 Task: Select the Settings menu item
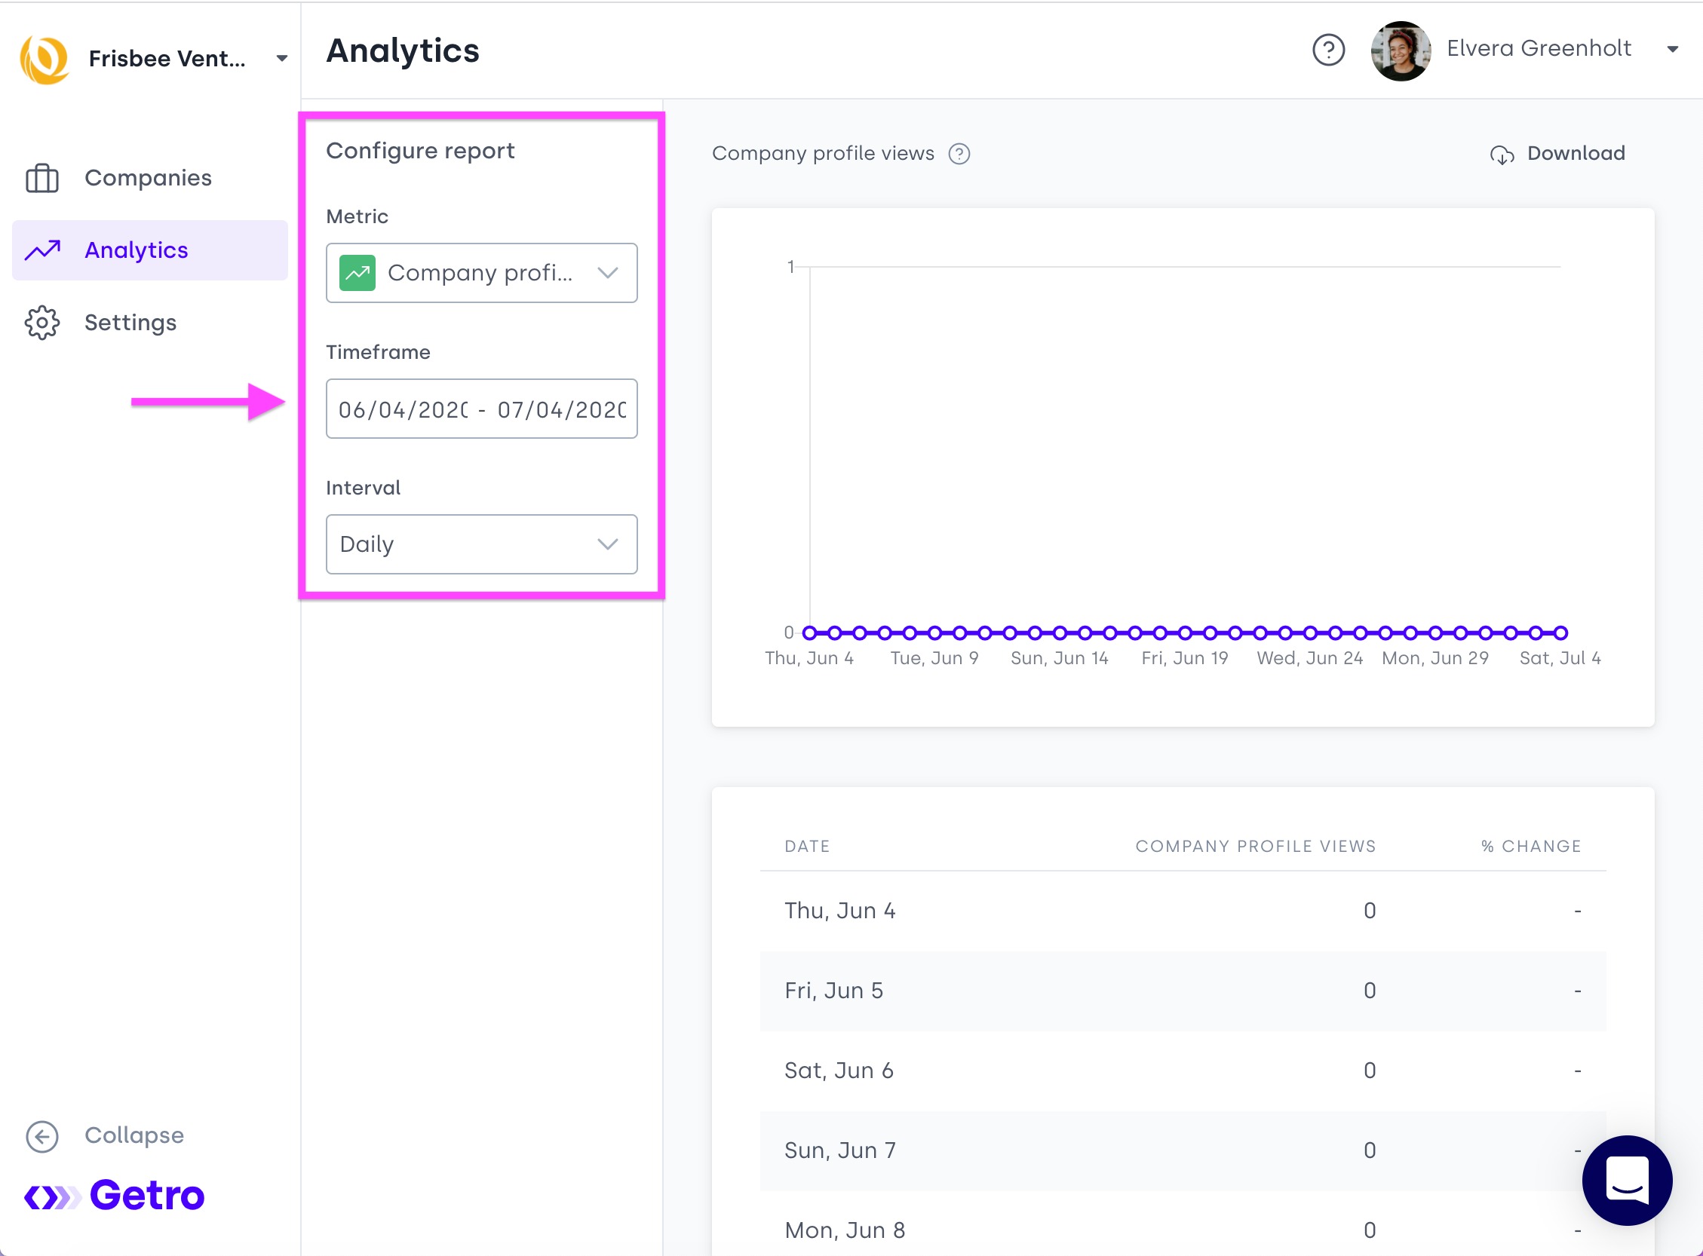click(x=130, y=323)
